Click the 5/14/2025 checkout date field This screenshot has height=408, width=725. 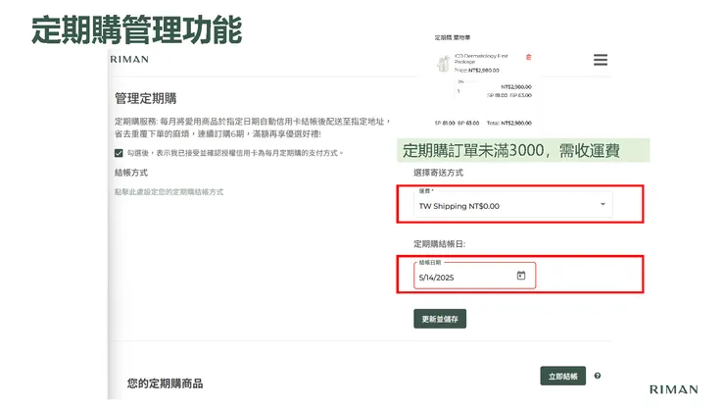(x=474, y=276)
